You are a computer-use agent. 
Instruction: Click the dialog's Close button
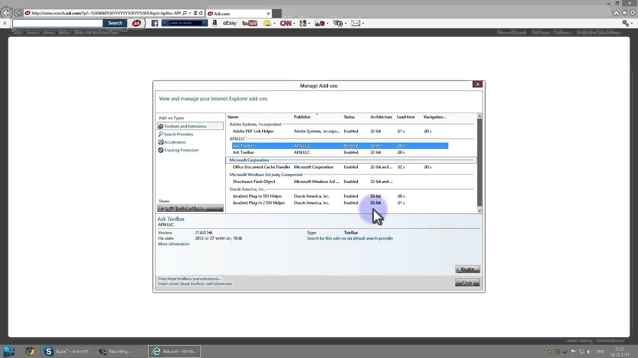468,282
